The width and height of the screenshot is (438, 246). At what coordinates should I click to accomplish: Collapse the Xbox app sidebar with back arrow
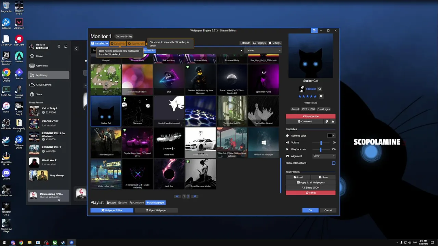[76, 49]
